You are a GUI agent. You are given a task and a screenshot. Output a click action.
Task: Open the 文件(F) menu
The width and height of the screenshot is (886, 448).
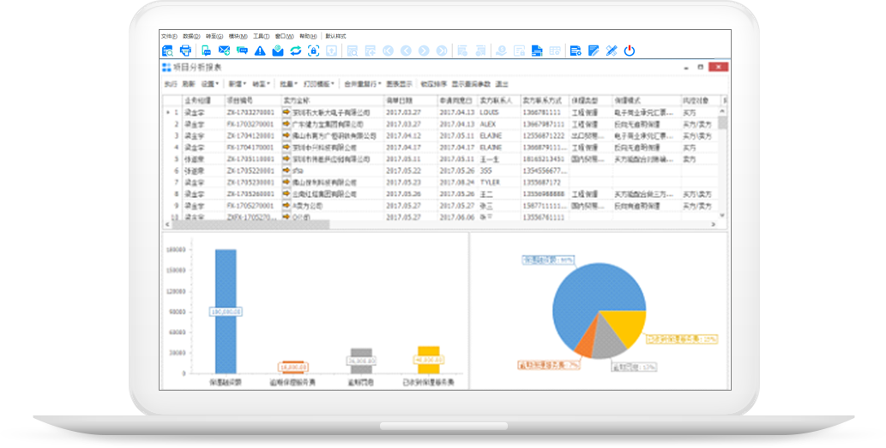coord(168,37)
